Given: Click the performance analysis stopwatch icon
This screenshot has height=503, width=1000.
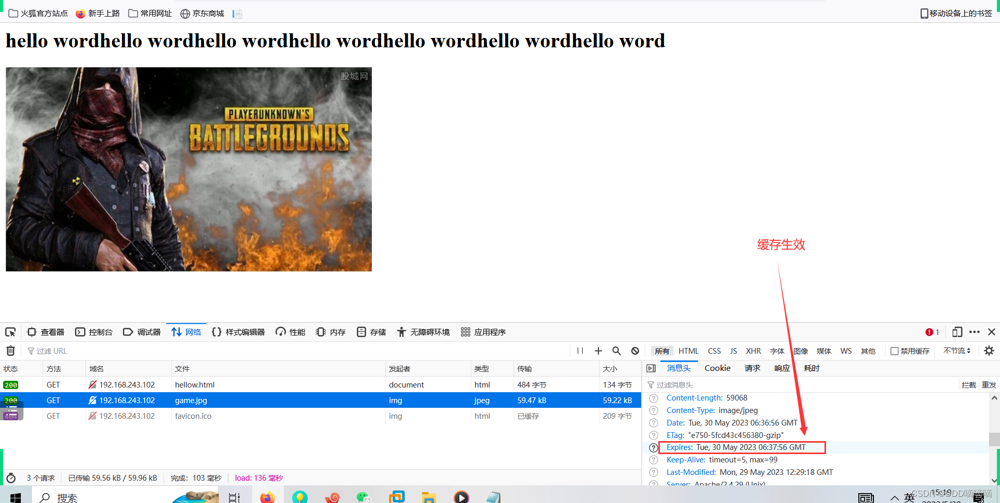Looking at the screenshot, I should (x=10, y=478).
